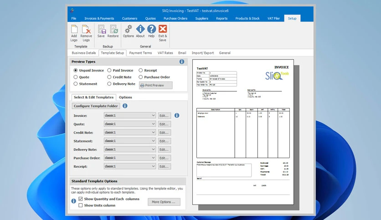The width and height of the screenshot is (381, 220).
Task: Switch to Select & Edit Templates tab
Action: tap(93, 97)
